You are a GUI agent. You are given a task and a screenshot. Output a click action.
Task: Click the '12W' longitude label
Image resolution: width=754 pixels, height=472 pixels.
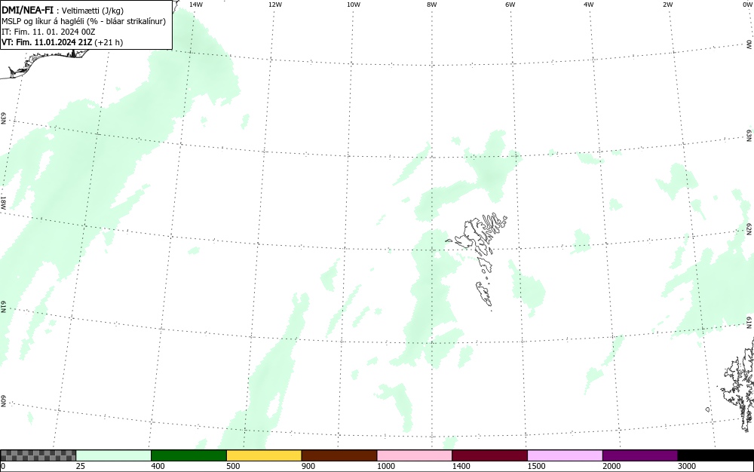(x=274, y=5)
